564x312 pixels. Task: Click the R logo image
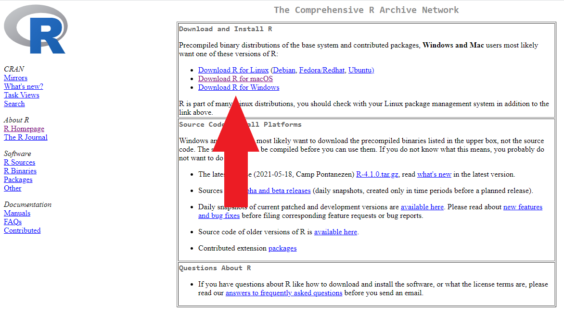(x=36, y=29)
